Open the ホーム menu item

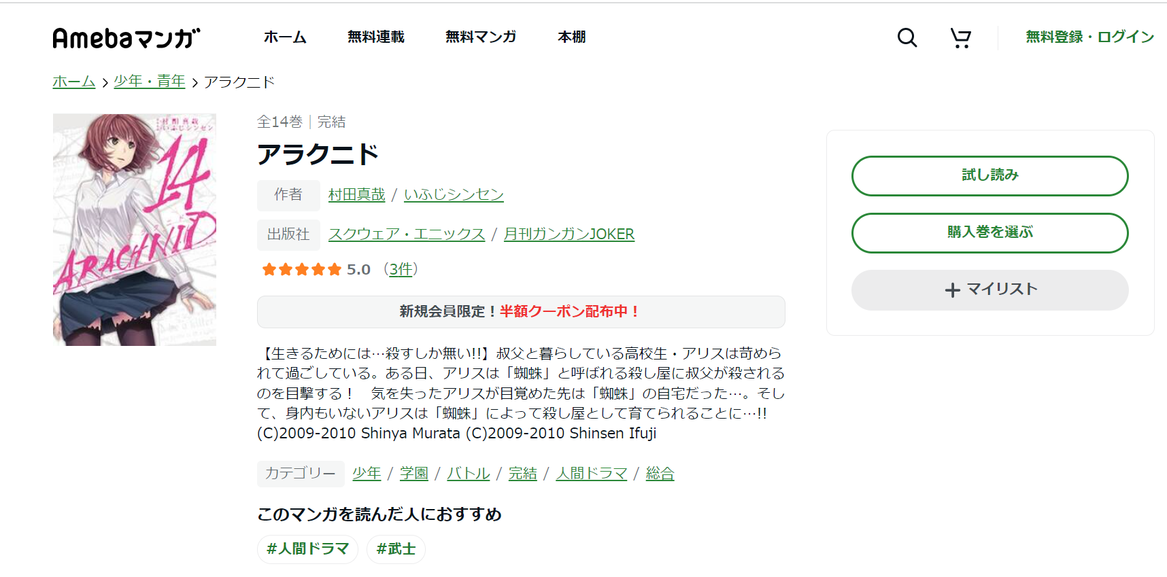285,37
